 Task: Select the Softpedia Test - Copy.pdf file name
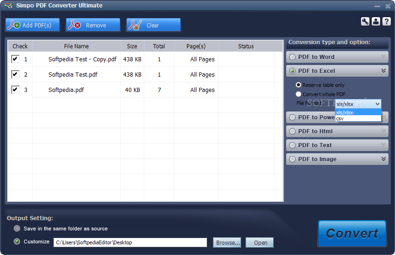click(x=82, y=59)
